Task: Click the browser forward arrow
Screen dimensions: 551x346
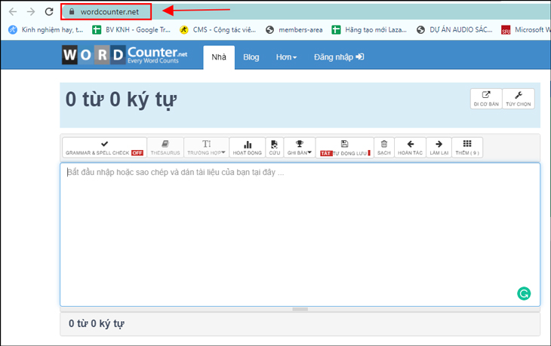Action: tap(31, 11)
